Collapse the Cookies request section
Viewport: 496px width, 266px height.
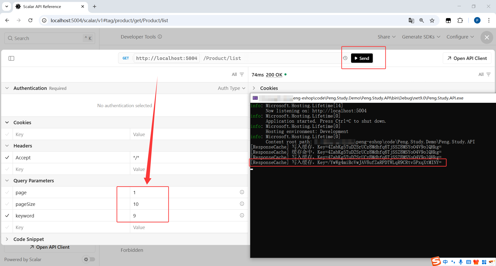tap(7, 122)
